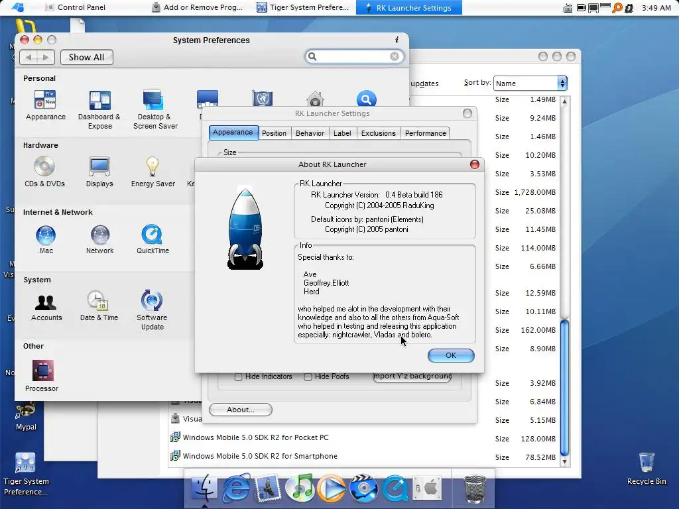The height and width of the screenshot is (509, 679).
Task: Click the System Preferences search field
Action: (354, 57)
